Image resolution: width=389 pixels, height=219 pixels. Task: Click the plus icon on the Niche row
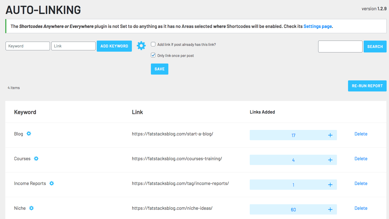330,209
